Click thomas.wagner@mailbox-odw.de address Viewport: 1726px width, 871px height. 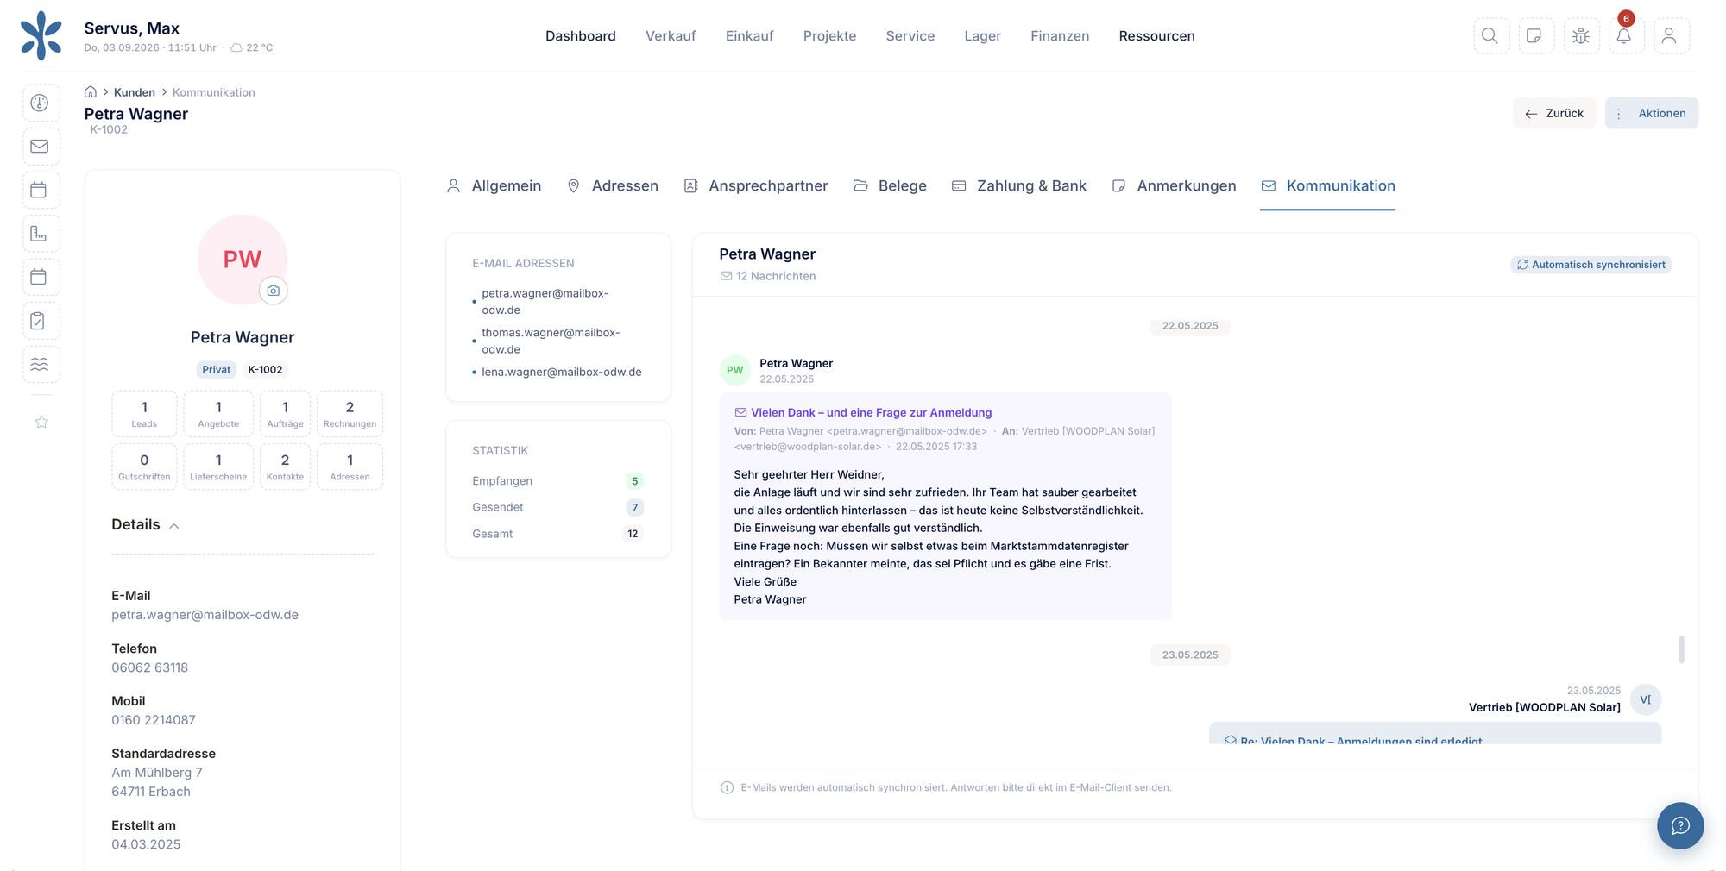pyautogui.click(x=551, y=342)
